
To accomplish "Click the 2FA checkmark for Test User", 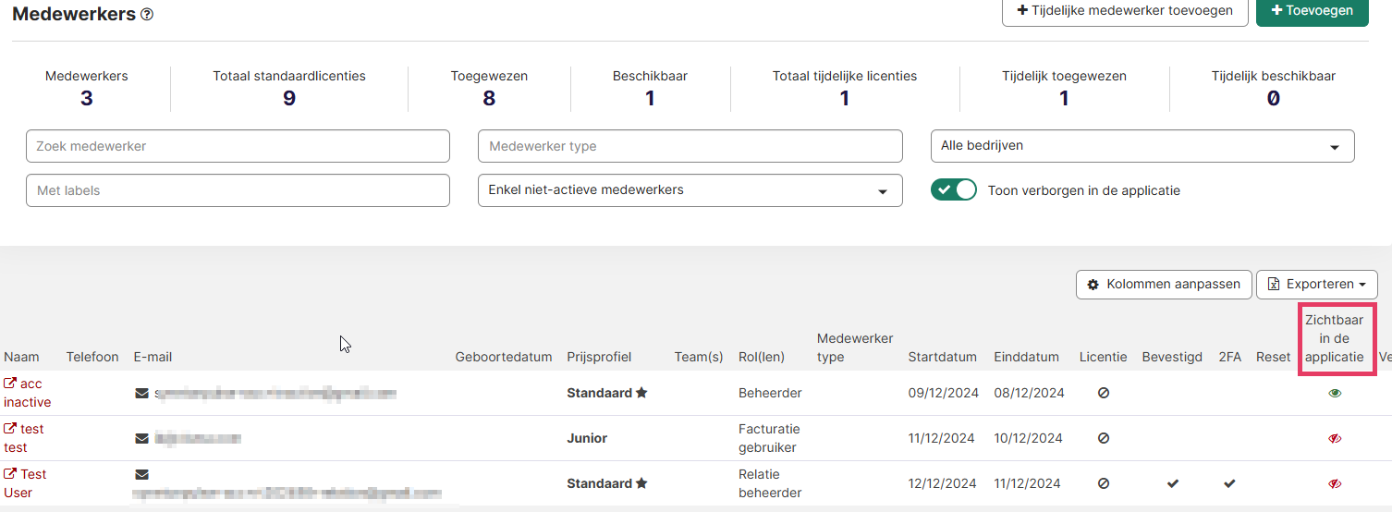I will [x=1229, y=483].
